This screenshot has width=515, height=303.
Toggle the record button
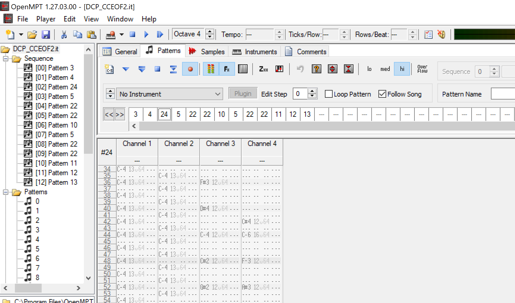[190, 69]
